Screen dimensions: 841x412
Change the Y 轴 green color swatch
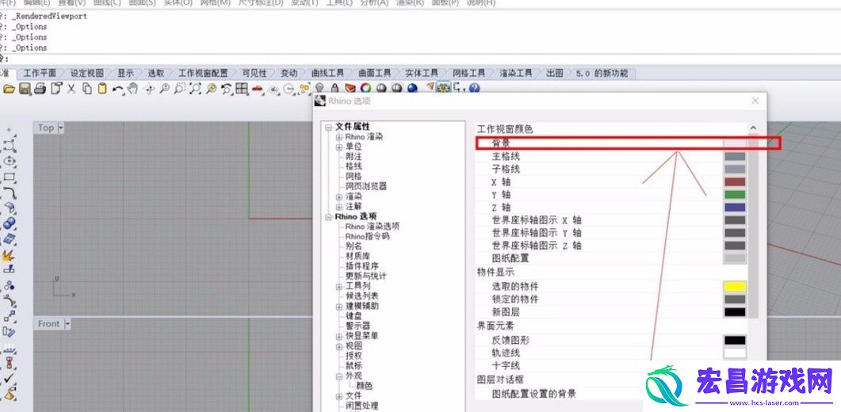tap(735, 195)
